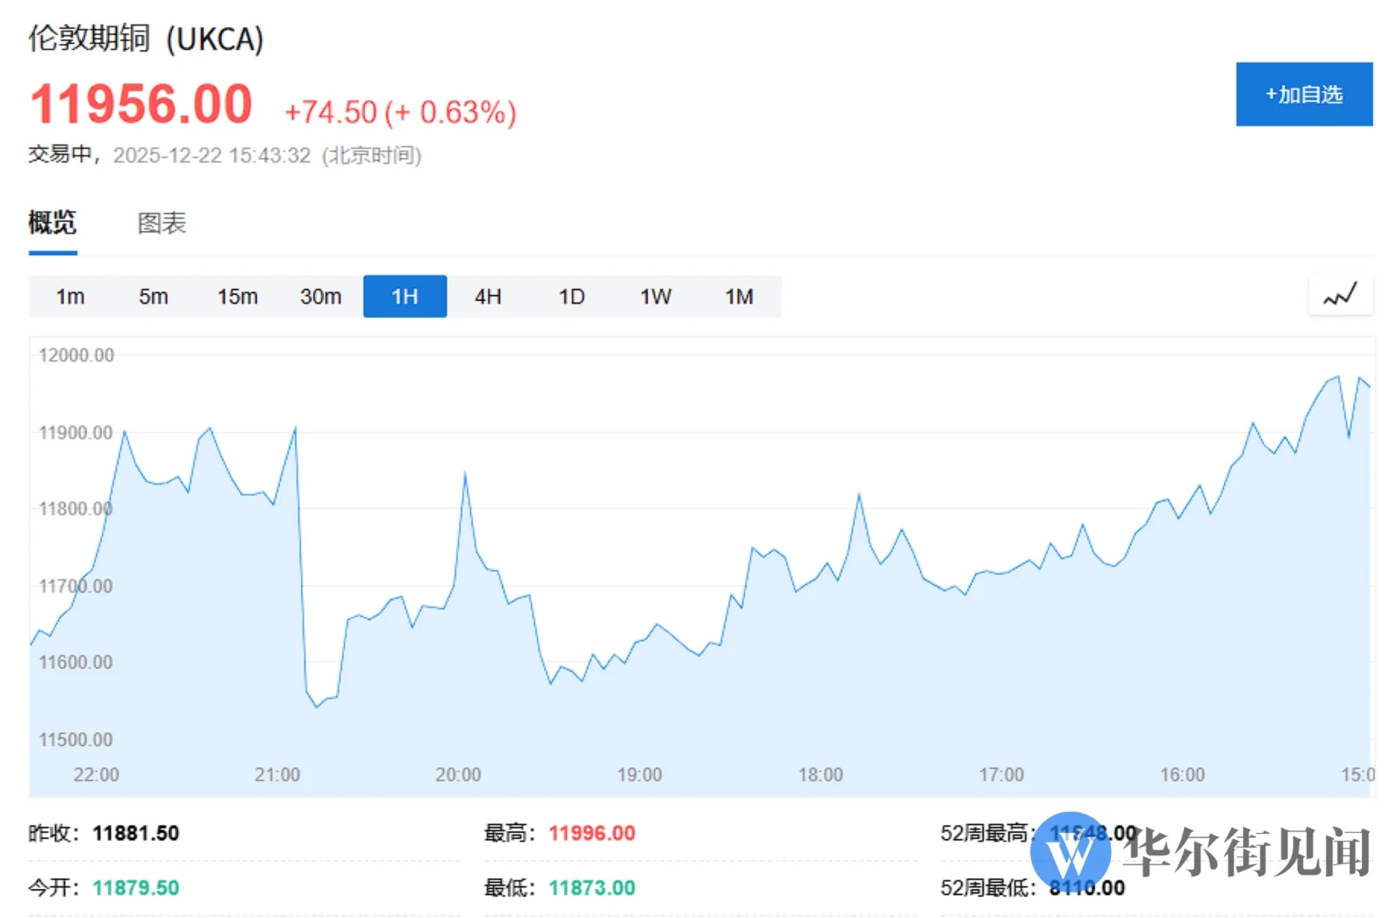This screenshot has width=1396, height=918.
Task: Click the 22:00 x-axis label
Action: pos(96,775)
